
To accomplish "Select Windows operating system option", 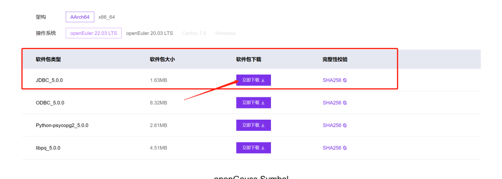I will [x=225, y=33].
